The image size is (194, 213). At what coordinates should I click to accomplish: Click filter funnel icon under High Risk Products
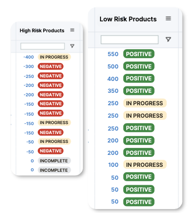click(72, 46)
